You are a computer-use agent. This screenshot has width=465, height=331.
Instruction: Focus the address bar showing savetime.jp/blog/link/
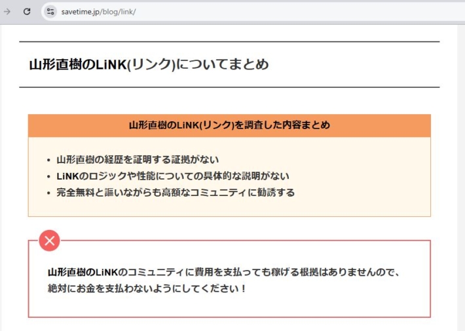[252, 12]
